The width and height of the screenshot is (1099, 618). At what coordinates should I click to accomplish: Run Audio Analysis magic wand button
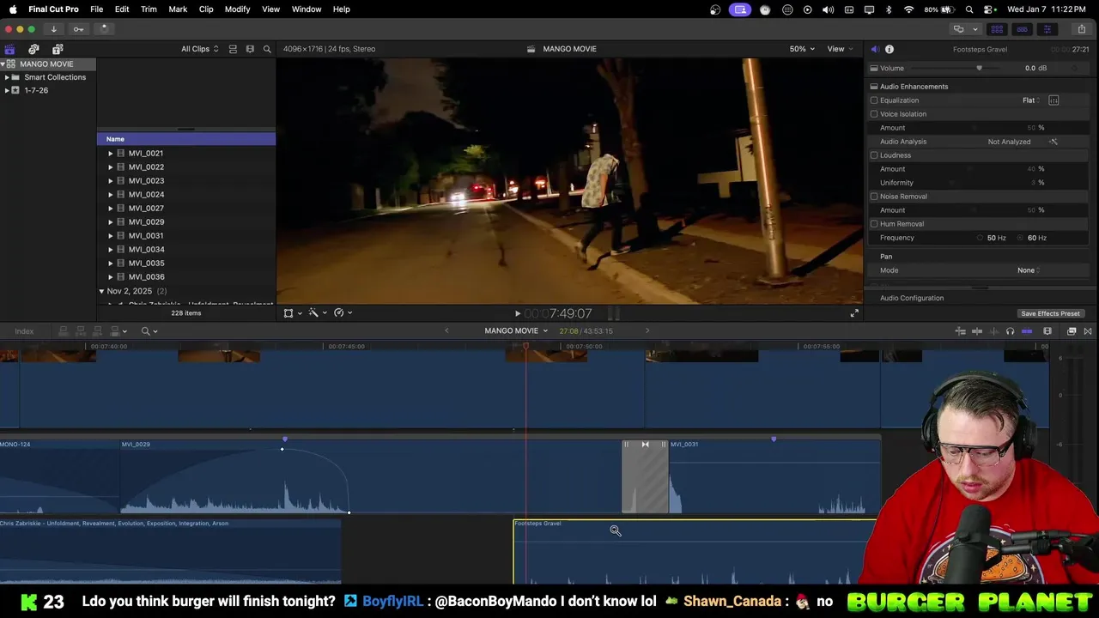(1053, 142)
